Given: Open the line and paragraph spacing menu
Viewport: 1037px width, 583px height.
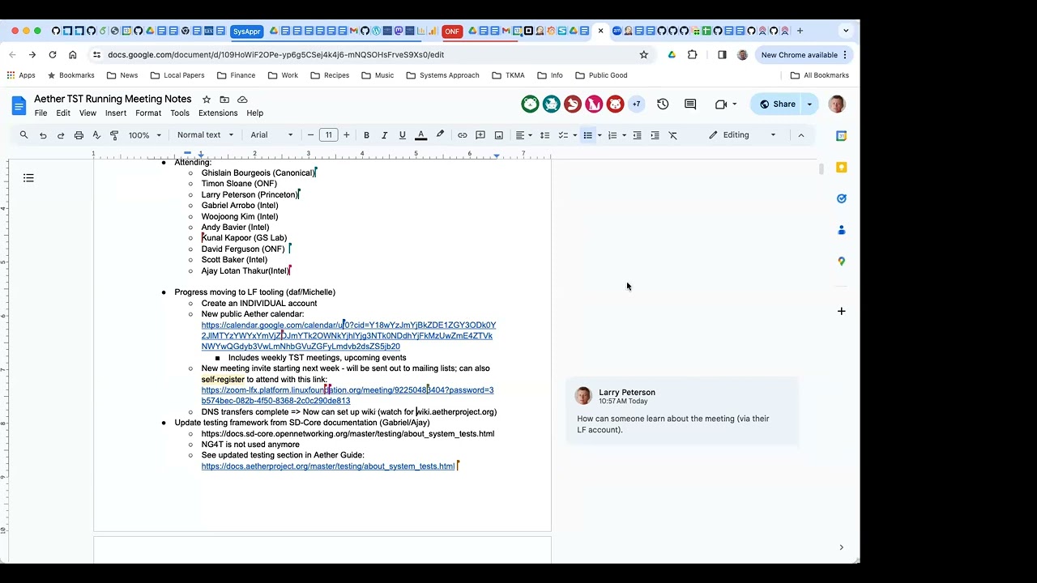Looking at the screenshot, I should coord(544,135).
